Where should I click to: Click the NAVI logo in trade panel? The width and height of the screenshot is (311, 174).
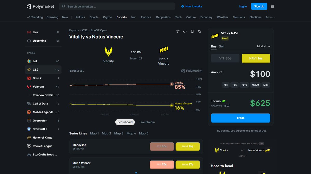pyautogui.click(x=215, y=36)
